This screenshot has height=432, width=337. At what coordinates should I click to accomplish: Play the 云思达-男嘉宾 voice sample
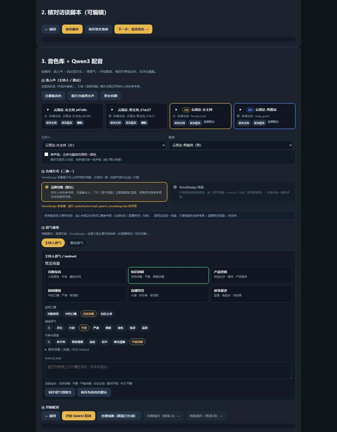(x=240, y=110)
